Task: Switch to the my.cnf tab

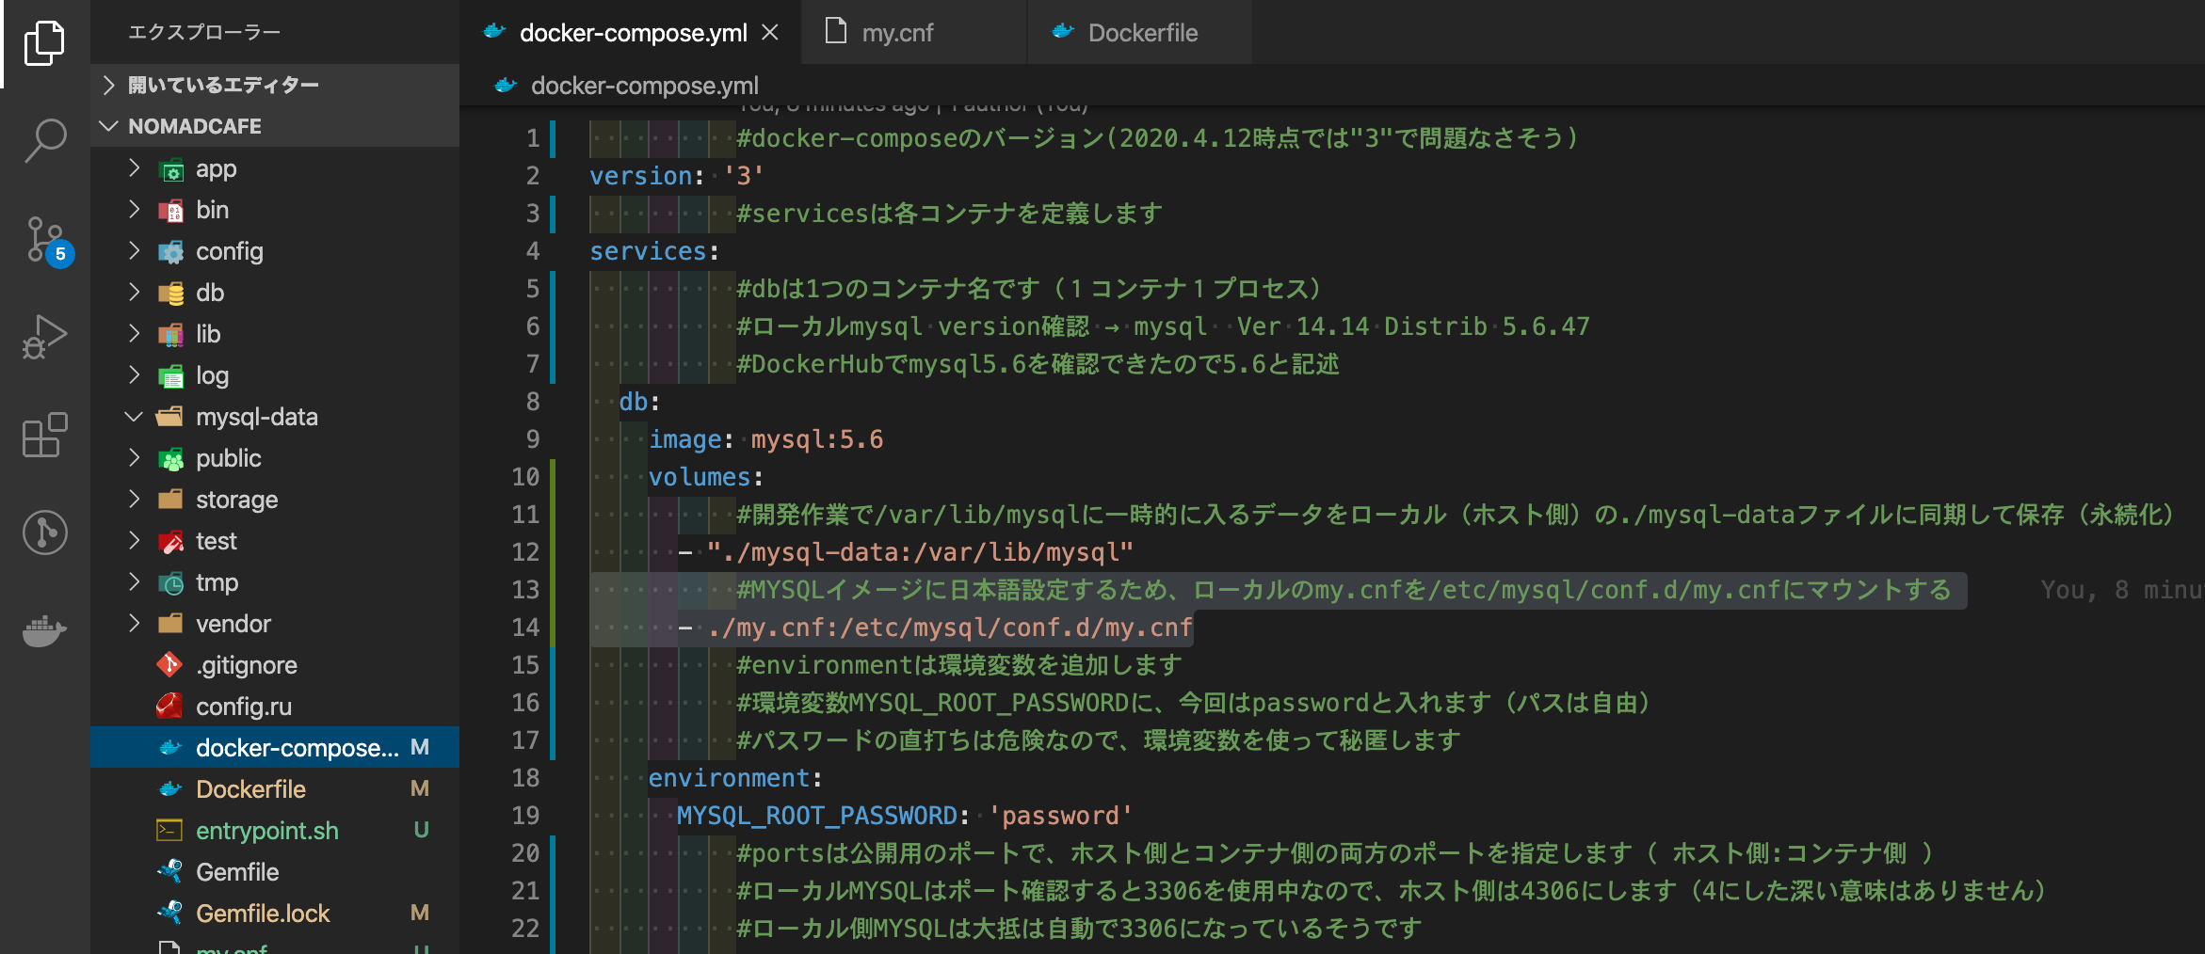Action: 913,33
